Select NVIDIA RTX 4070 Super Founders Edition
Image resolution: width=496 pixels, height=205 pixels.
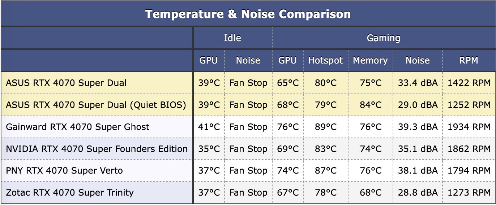(97, 149)
